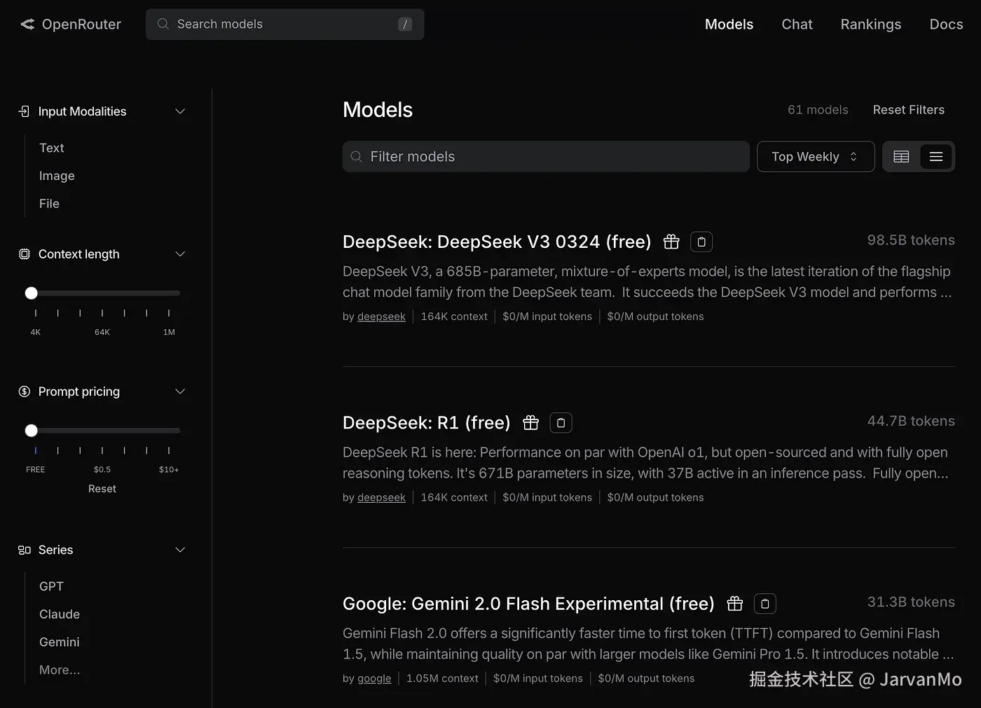981x708 pixels.
Task: Toggle the Image input modality filter
Action: coord(57,176)
